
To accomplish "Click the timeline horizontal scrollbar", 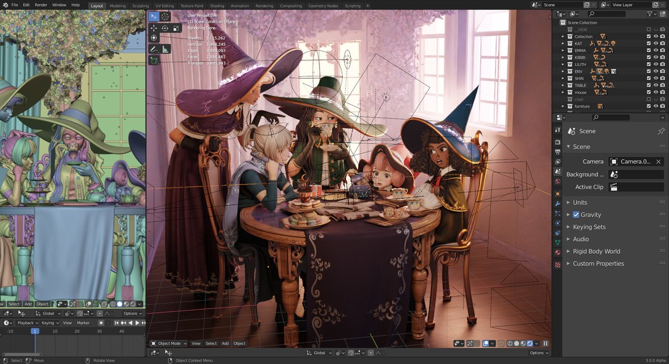I will click(22, 354).
